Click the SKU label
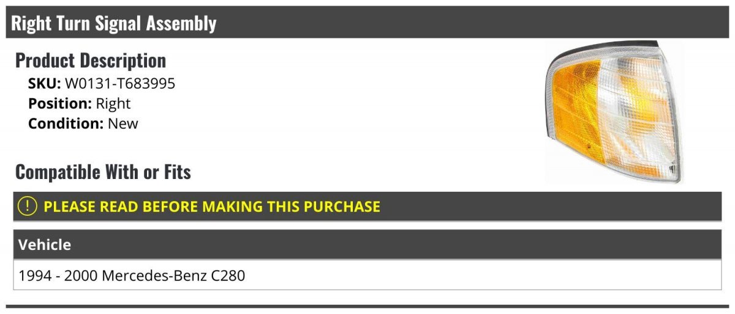The height and width of the screenshot is (314, 735). click(44, 84)
